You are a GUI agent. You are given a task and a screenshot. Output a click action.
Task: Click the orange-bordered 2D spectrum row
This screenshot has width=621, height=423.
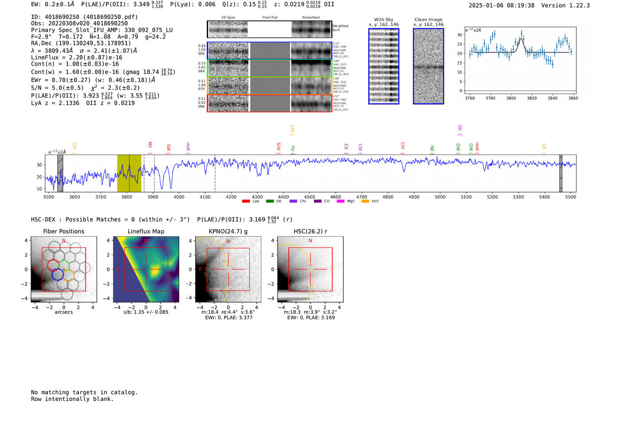(x=270, y=86)
